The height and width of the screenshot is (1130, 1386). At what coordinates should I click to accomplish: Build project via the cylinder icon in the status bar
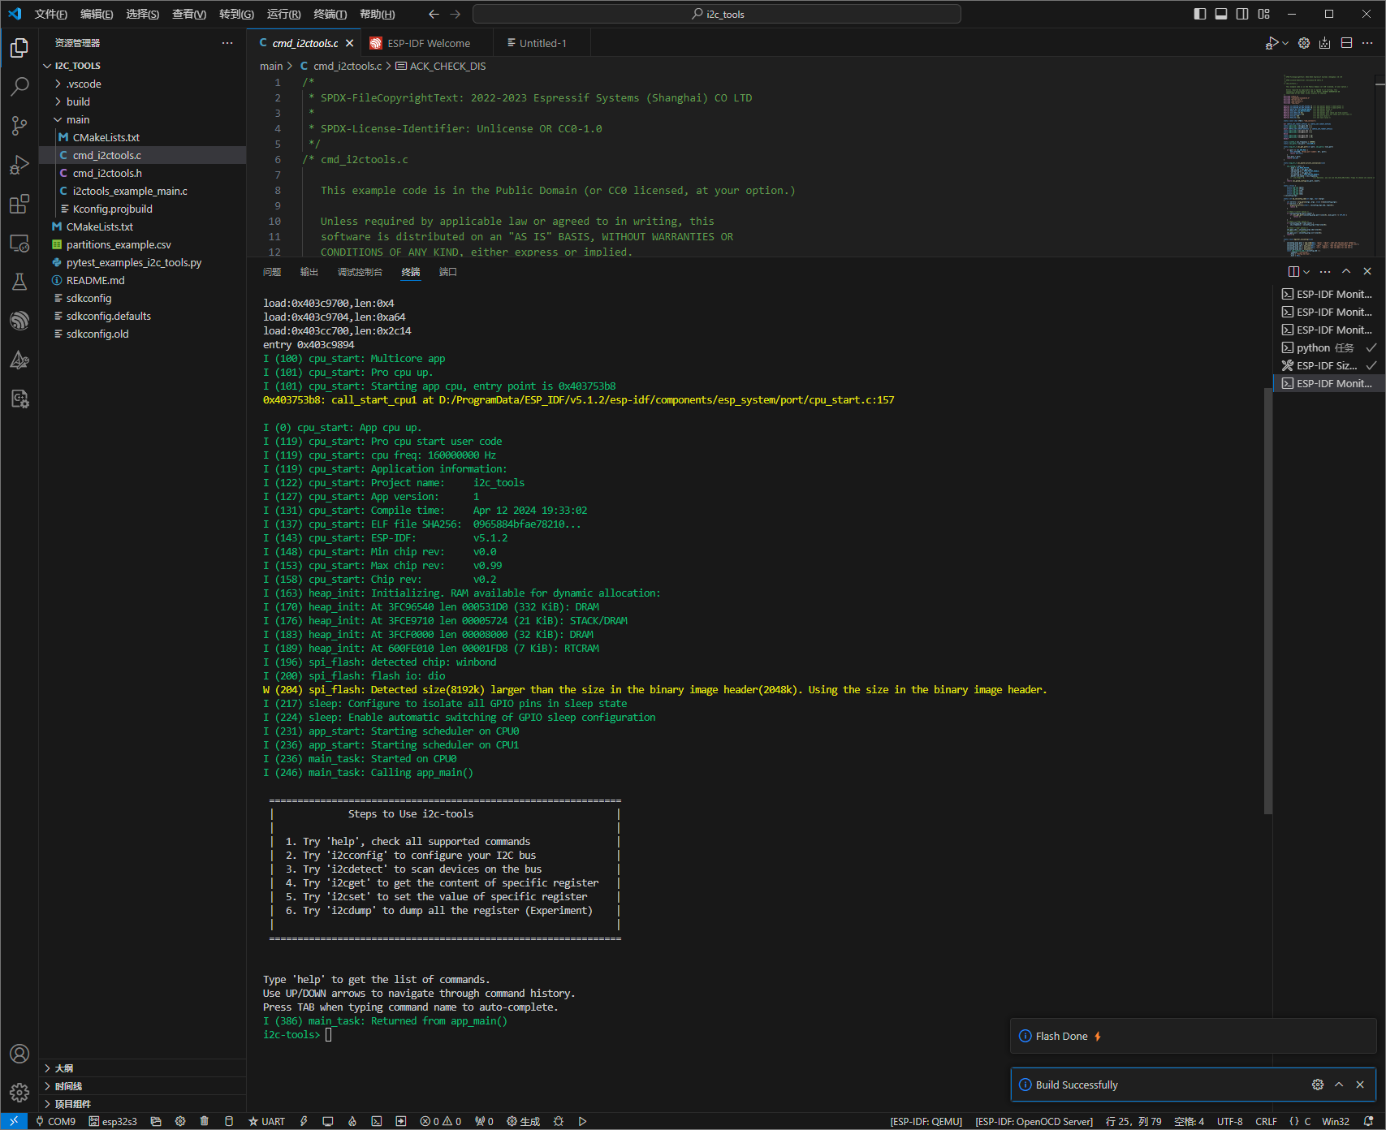pyautogui.click(x=228, y=1121)
